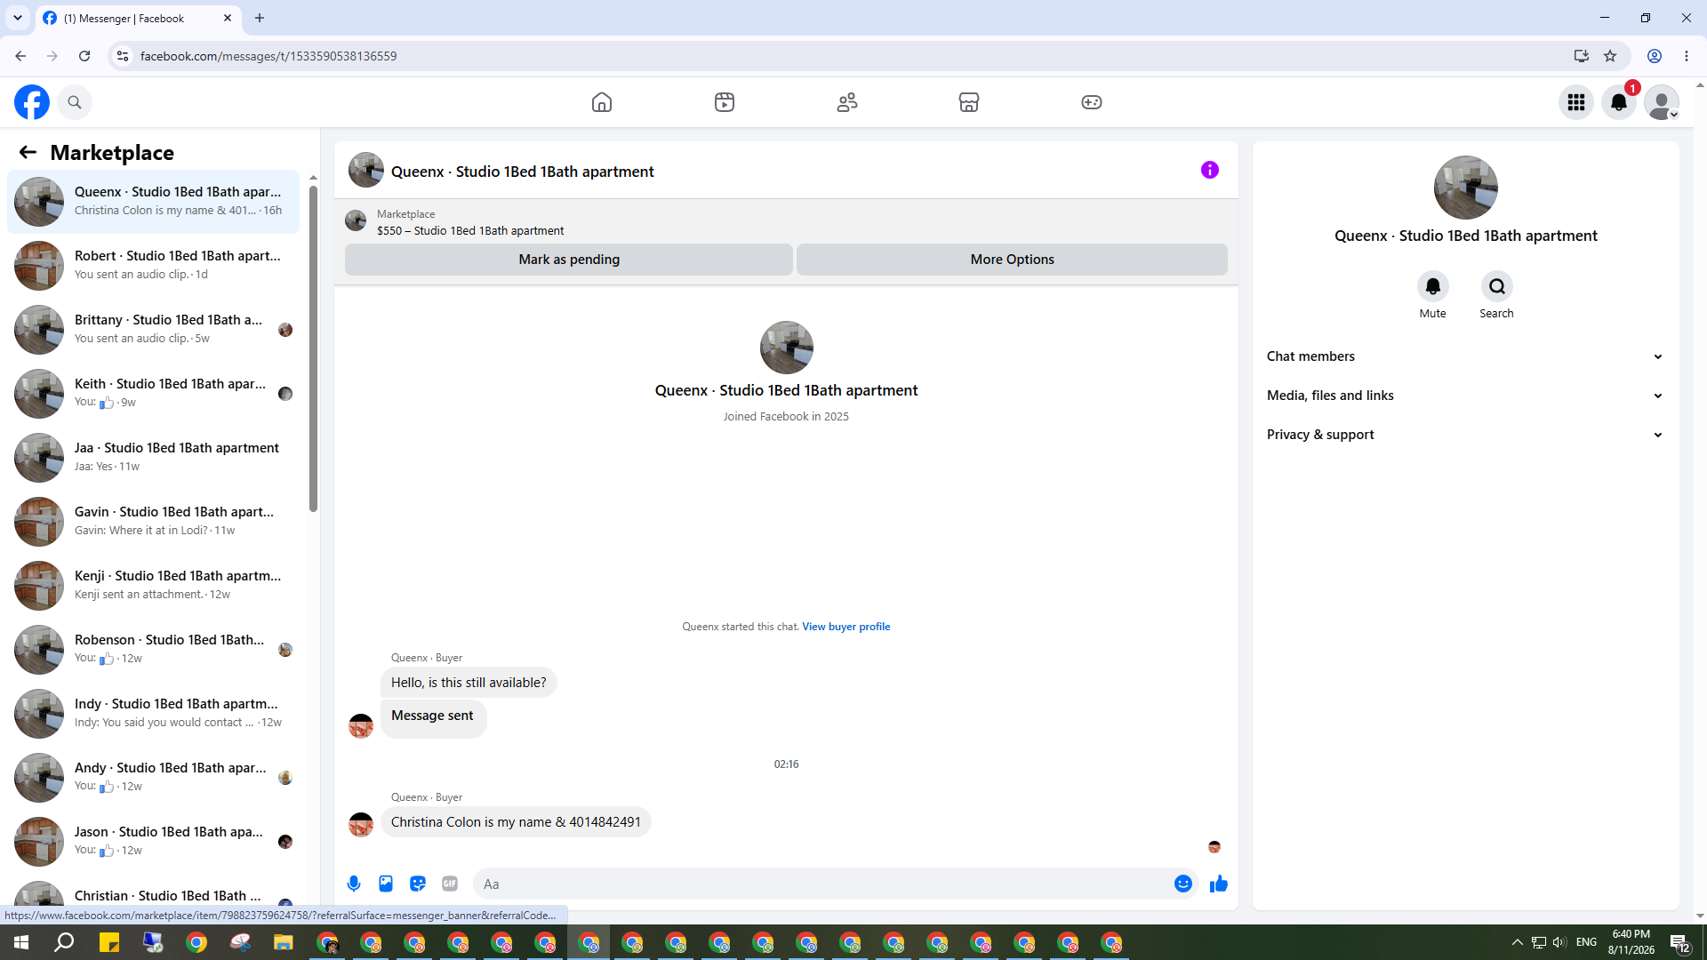The height and width of the screenshot is (960, 1707).
Task: Open the notifications bell
Action: point(1619,102)
